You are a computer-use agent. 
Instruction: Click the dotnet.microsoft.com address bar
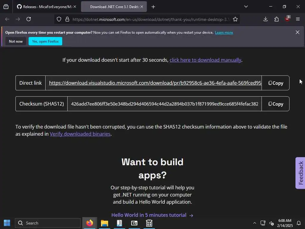pos(151,19)
